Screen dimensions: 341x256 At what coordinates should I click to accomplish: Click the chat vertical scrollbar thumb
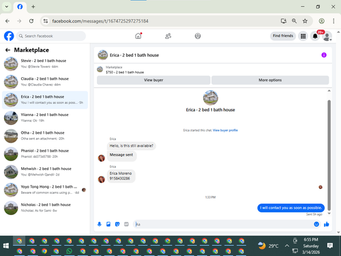(x=329, y=155)
